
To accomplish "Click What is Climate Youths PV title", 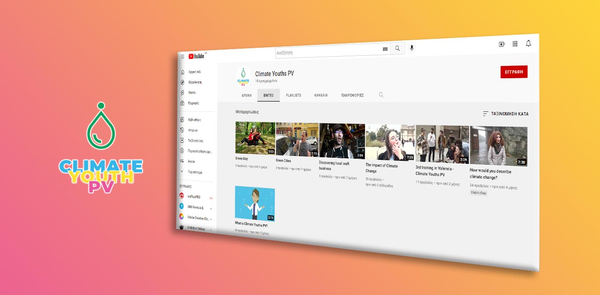I will 251,224.
